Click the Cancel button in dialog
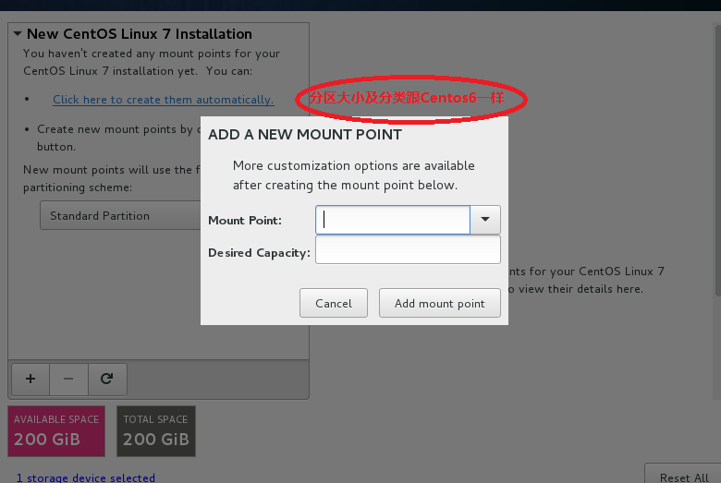This screenshot has height=483, width=721. tap(334, 303)
